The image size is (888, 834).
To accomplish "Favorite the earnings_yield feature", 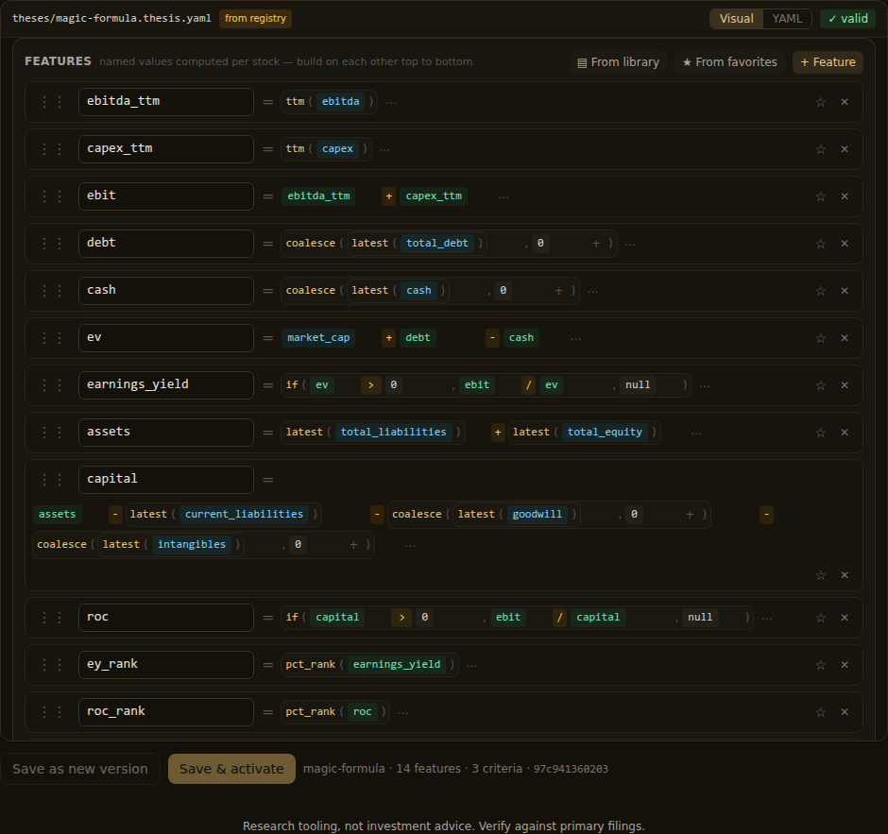I will tap(820, 385).
